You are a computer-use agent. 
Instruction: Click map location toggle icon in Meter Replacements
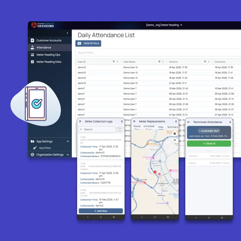click(175, 134)
